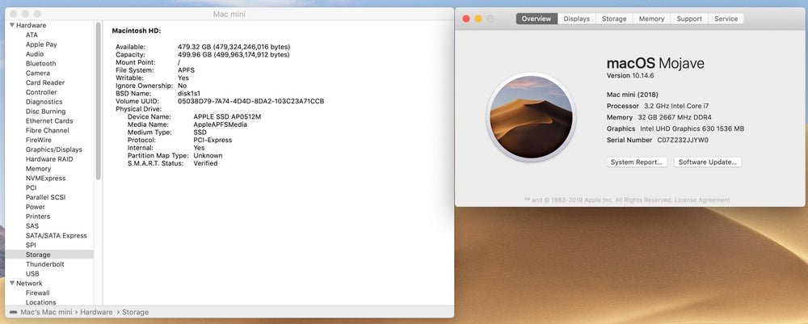Click the 3.2 GHz Intel Core i7 text
This screenshot has height=324, width=808.
675,106
